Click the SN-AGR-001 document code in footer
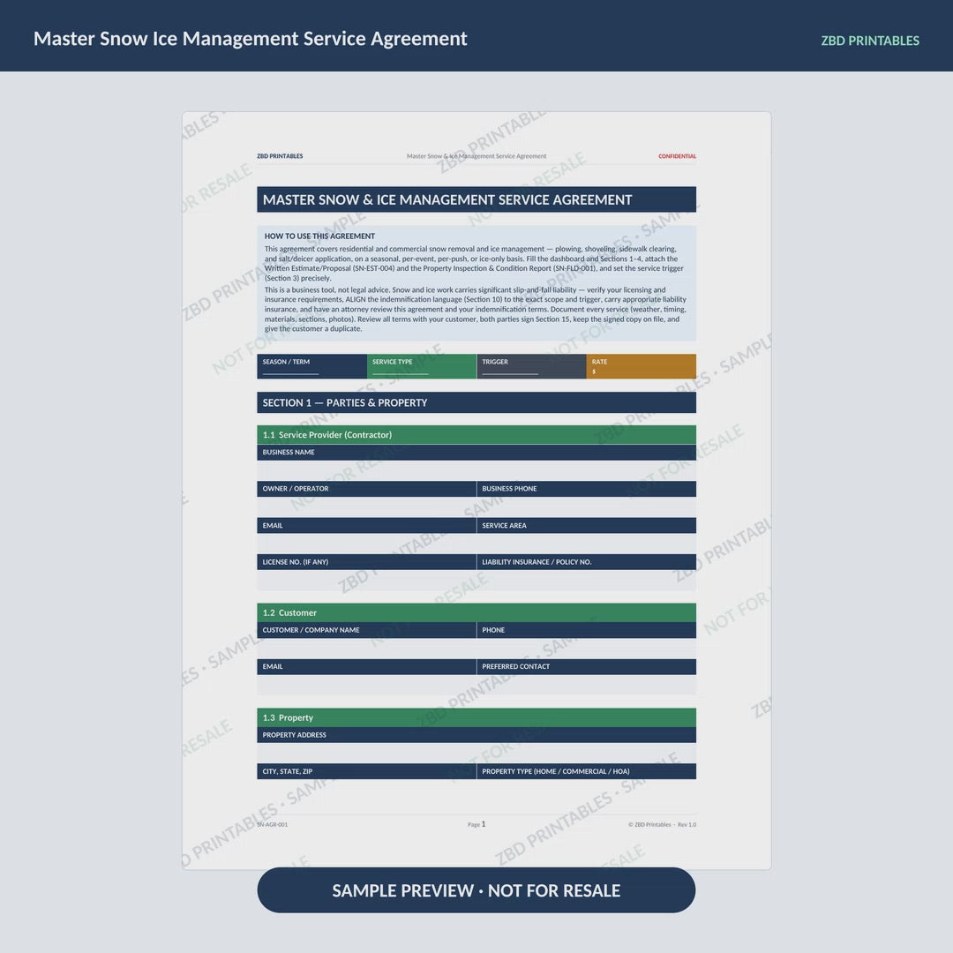The image size is (953, 953). pyautogui.click(x=273, y=825)
